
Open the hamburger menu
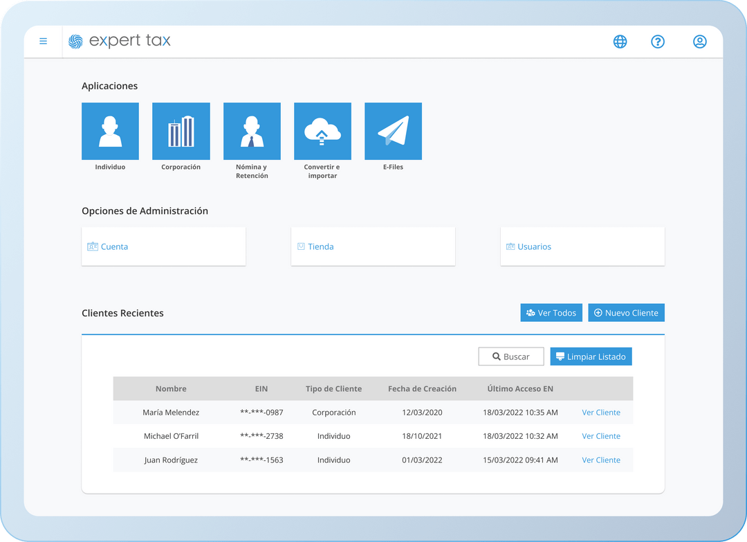(43, 42)
